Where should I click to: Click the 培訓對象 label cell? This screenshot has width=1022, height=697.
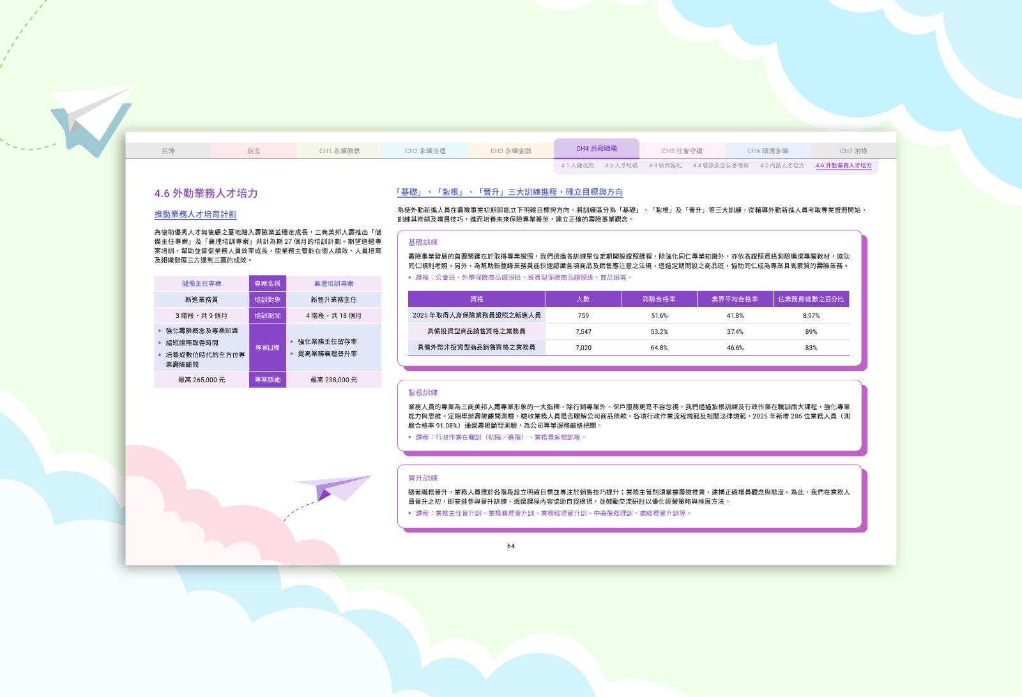(x=268, y=299)
